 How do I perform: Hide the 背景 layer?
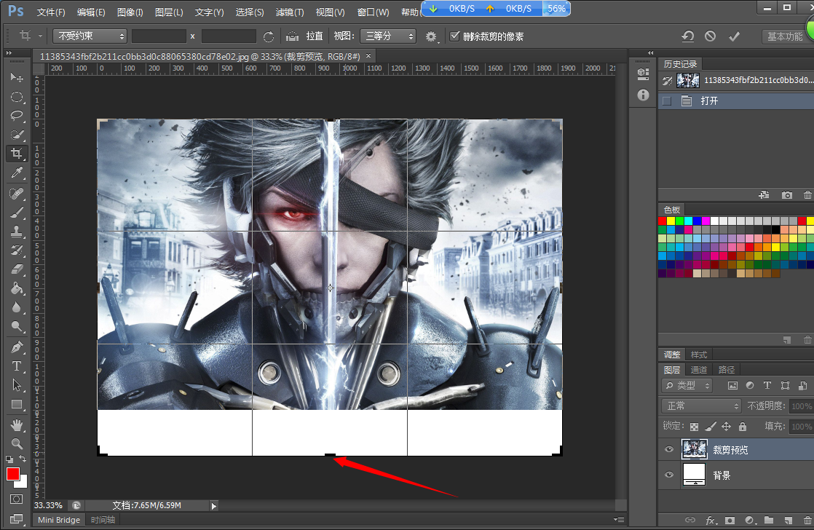coord(669,475)
